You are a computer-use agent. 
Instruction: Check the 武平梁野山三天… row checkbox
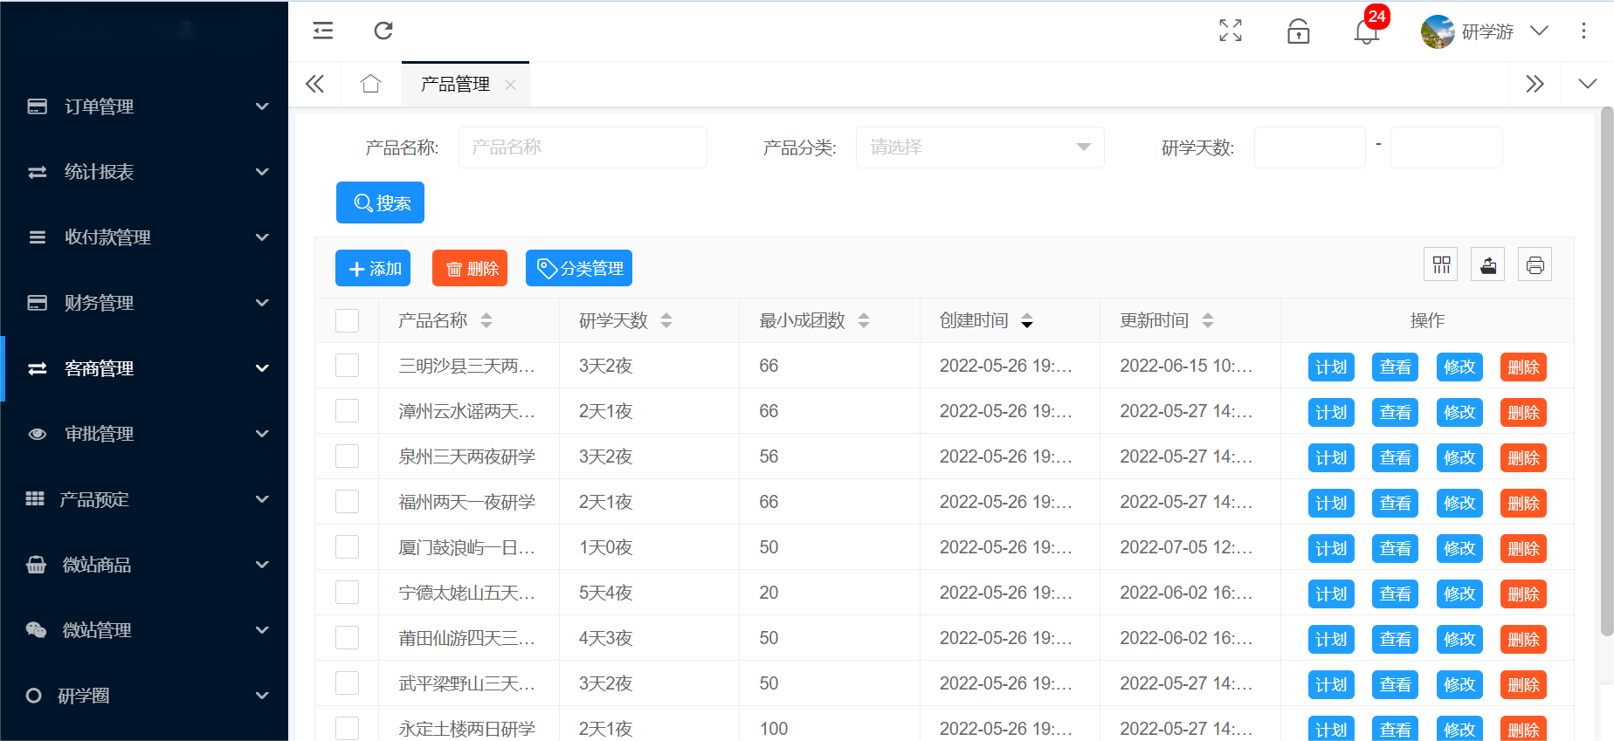click(348, 683)
